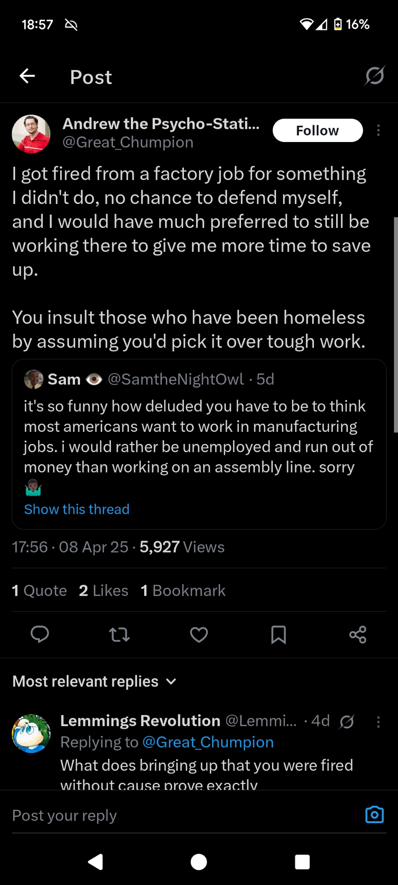398x885 pixels.
Task: View the 2 Likes list
Action: [x=103, y=591]
